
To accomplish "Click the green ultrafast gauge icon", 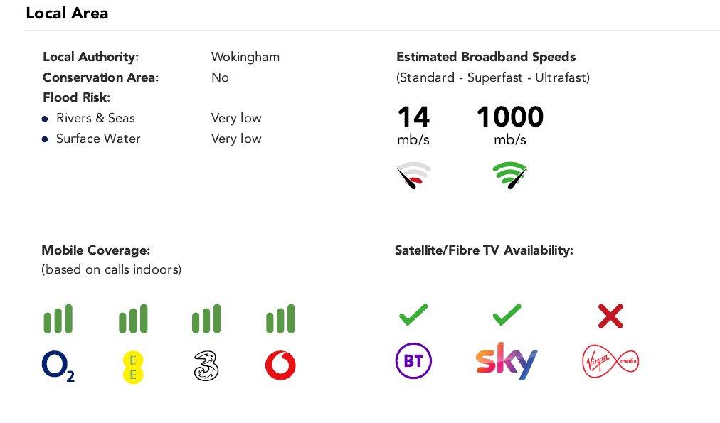I will pyautogui.click(x=510, y=176).
